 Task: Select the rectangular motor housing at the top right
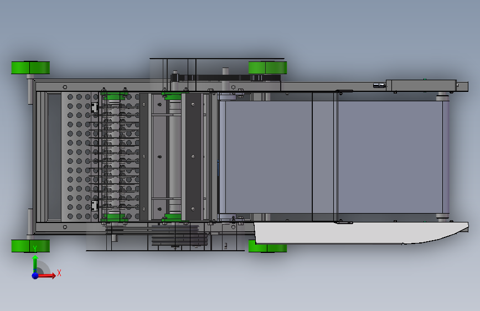pyautogui.click(x=421, y=85)
